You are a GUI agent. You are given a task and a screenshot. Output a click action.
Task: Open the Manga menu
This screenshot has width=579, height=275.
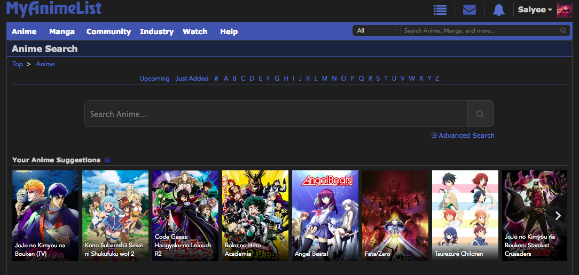62,32
